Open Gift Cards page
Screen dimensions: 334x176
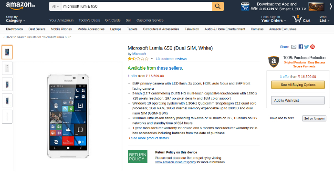pyautogui.click(x=113, y=20)
